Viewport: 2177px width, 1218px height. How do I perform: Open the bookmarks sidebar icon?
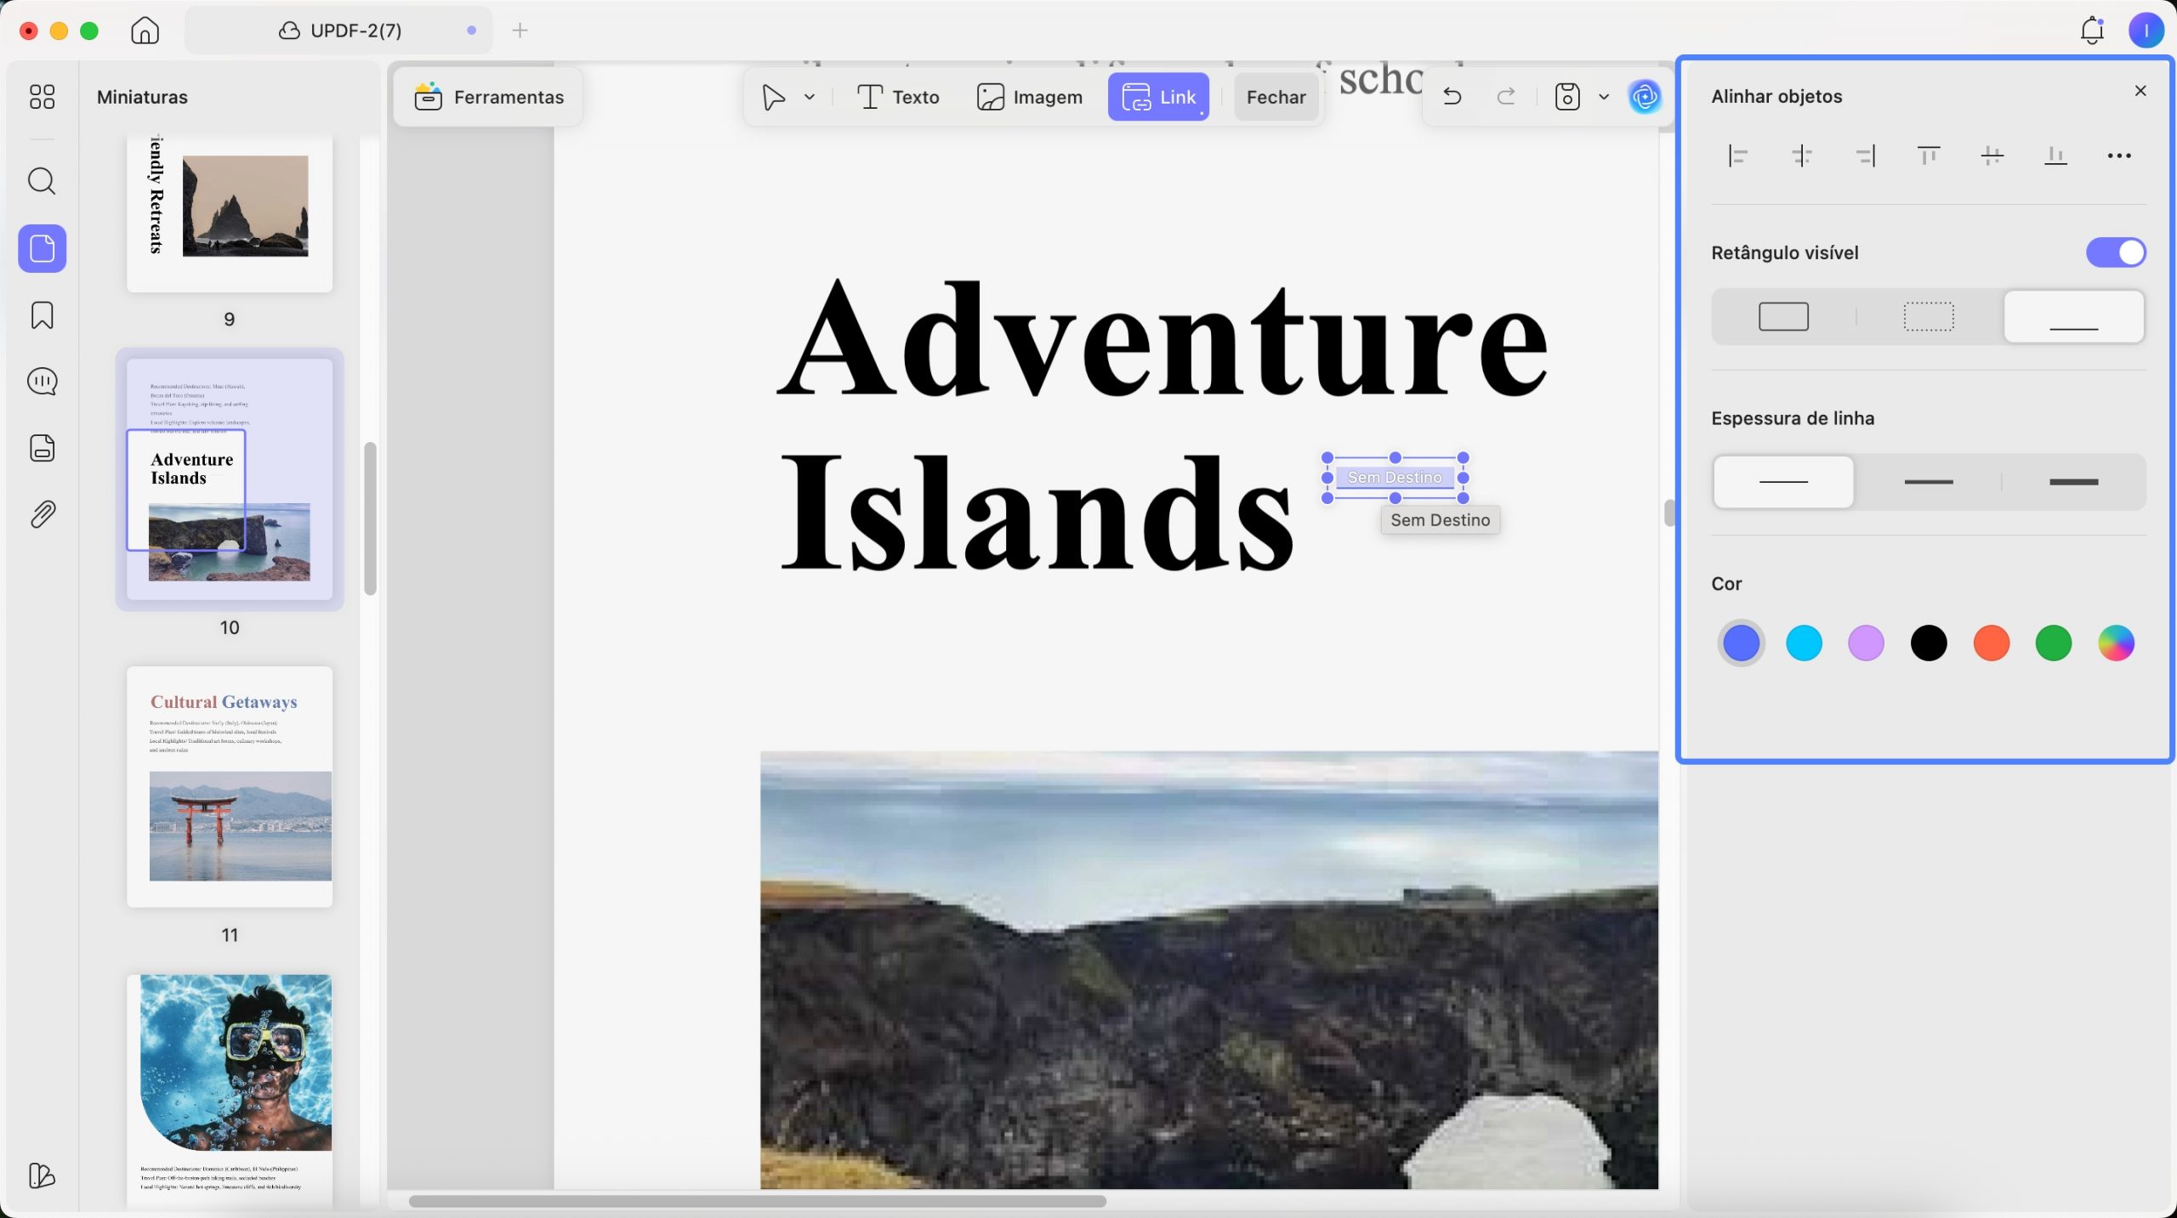(x=42, y=315)
